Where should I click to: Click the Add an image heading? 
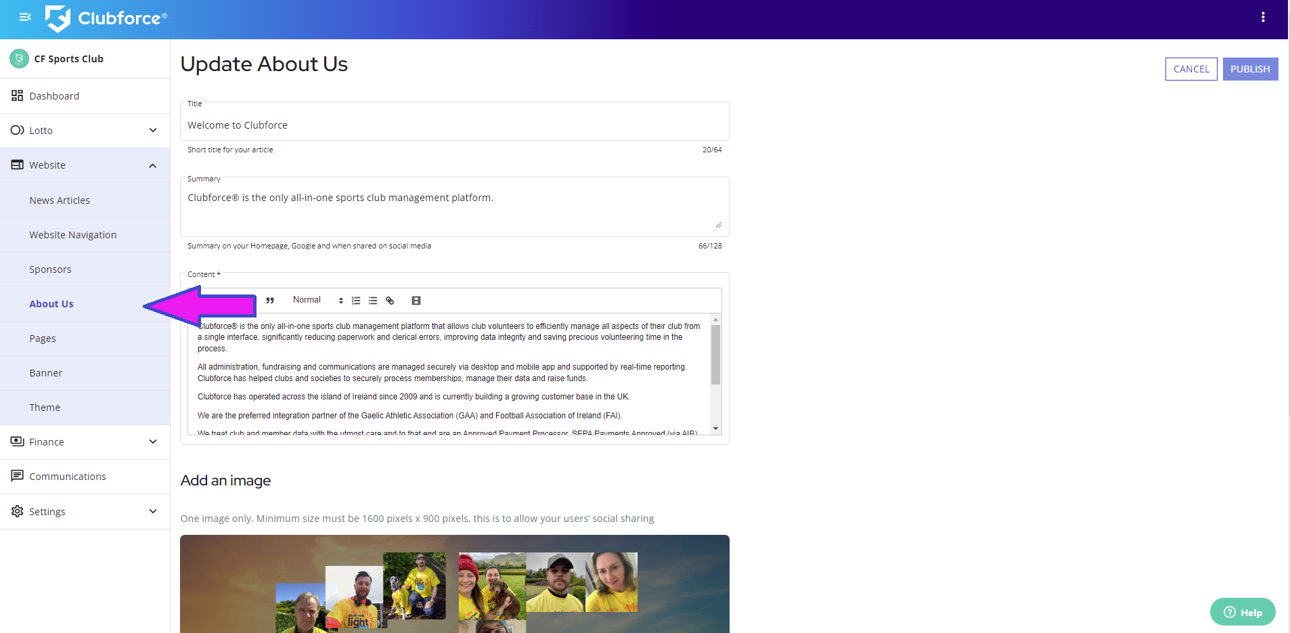(225, 480)
